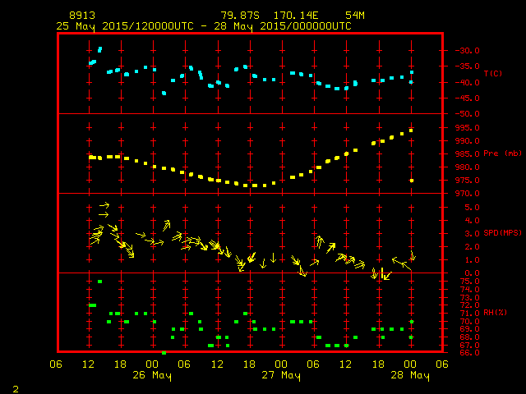Click the 990.0 pressure tick label
The height and width of the screenshot is (394, 526).
pos(468,141)
